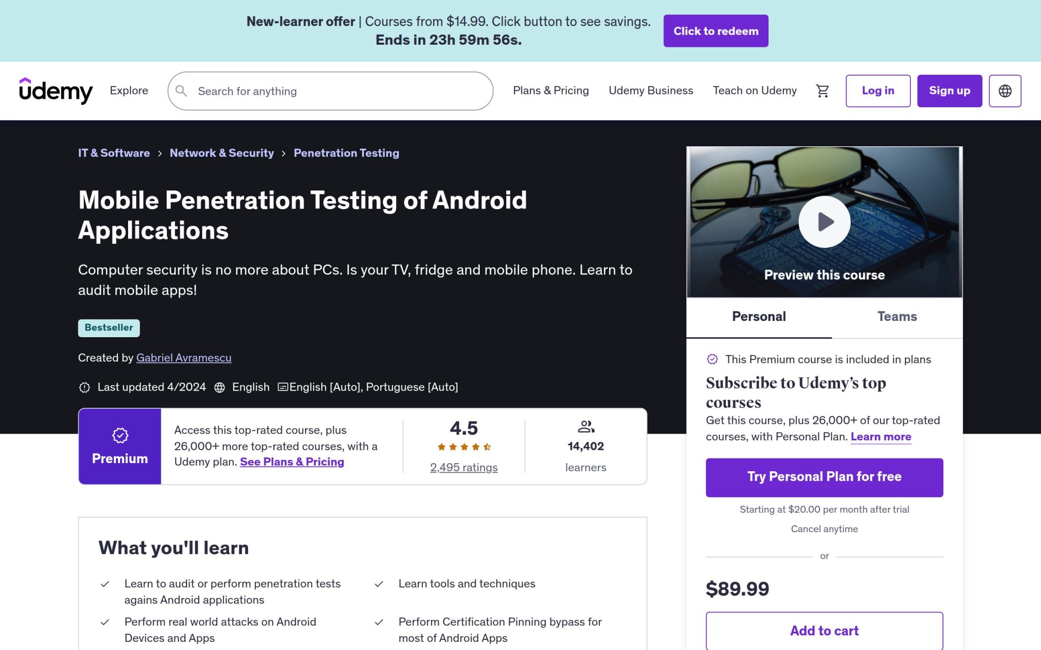Open the shopping cart icon

pos(822,91)
